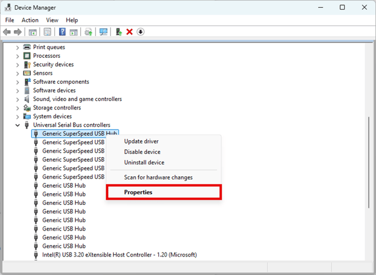The image size is (376, 275).
Task: Click the Update device driver toolbar icon
Action: (119, 31)
